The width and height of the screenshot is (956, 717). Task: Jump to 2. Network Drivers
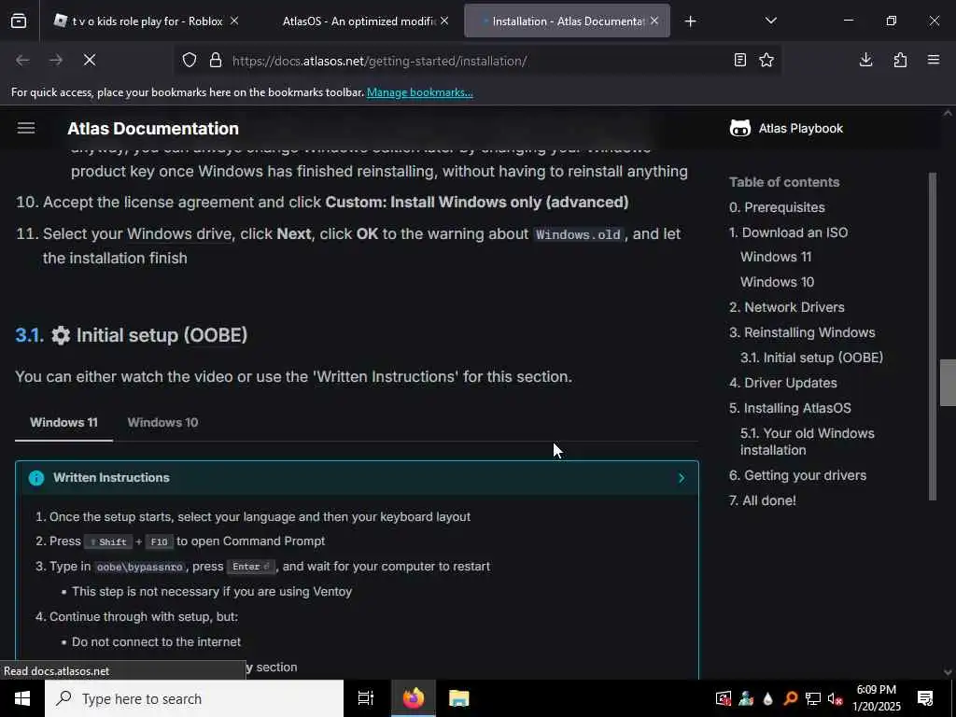786,307
